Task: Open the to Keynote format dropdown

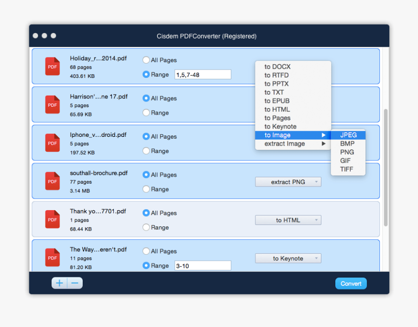Action: pos(288,258)
